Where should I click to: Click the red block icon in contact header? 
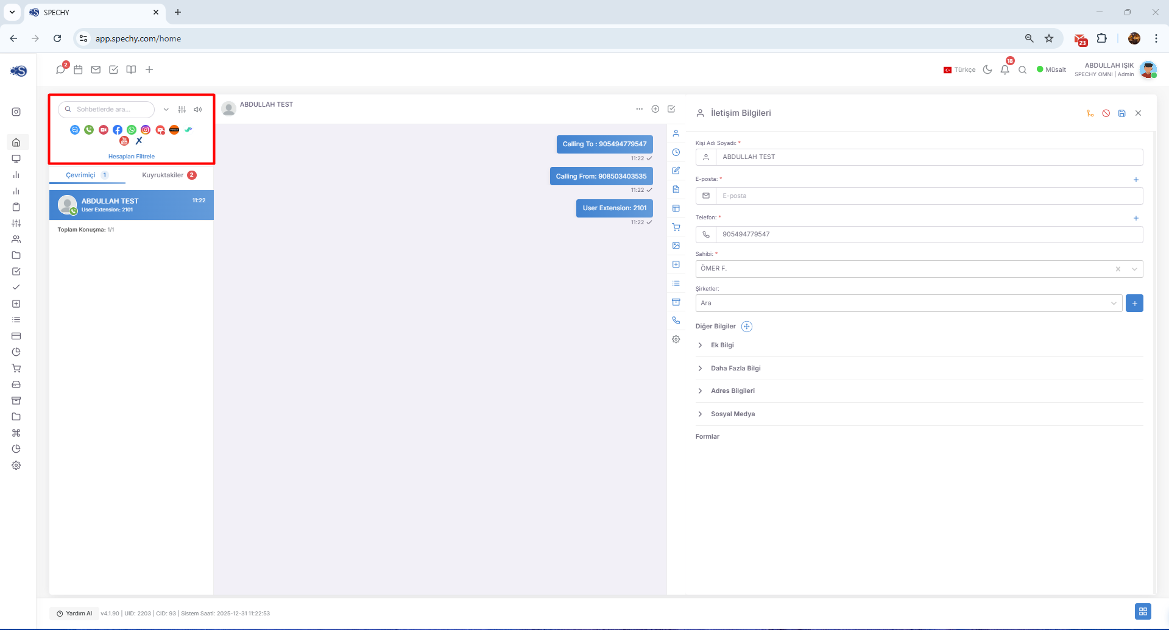tap(1106, 113)
